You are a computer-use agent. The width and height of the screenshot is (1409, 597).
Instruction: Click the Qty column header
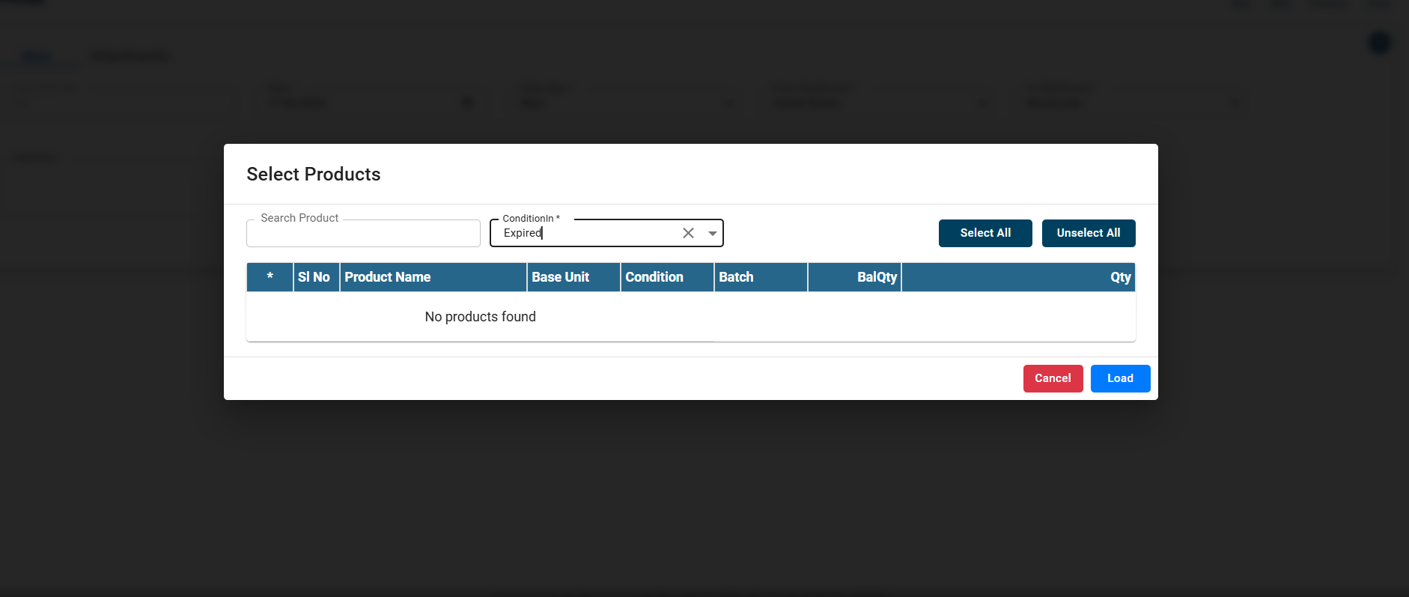click(1119, 277)
